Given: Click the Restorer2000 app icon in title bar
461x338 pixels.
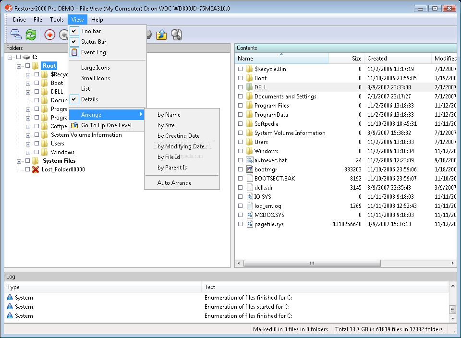Looking at the screenshot, I should click(x=8, y=8).
